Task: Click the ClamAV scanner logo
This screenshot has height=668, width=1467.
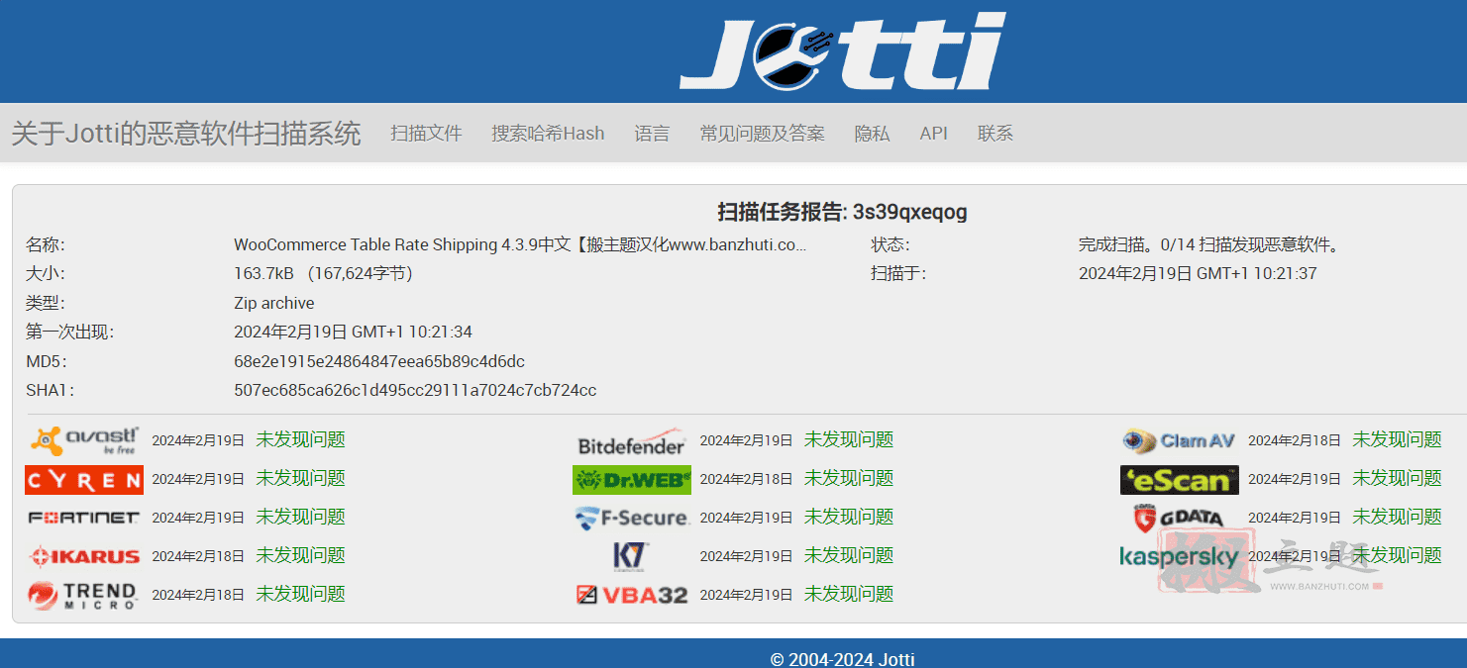Action: pos(1179,440)
